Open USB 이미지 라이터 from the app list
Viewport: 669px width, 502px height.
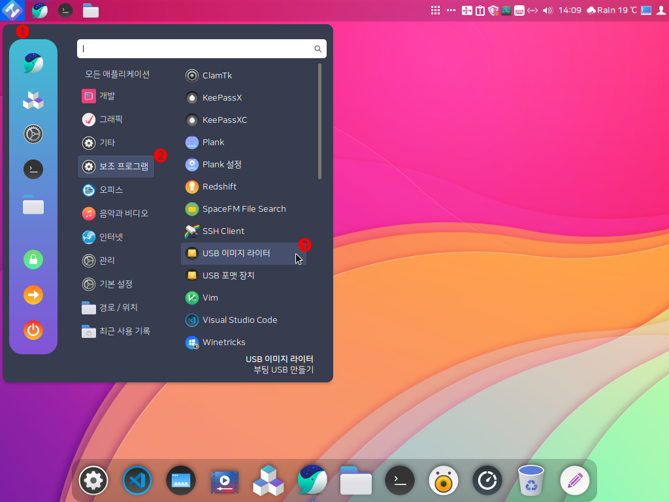[236, 254]
